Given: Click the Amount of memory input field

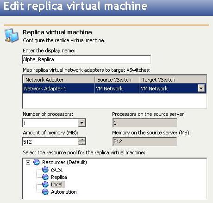Looking at the screenshot, I should click(x=50, y=141).
